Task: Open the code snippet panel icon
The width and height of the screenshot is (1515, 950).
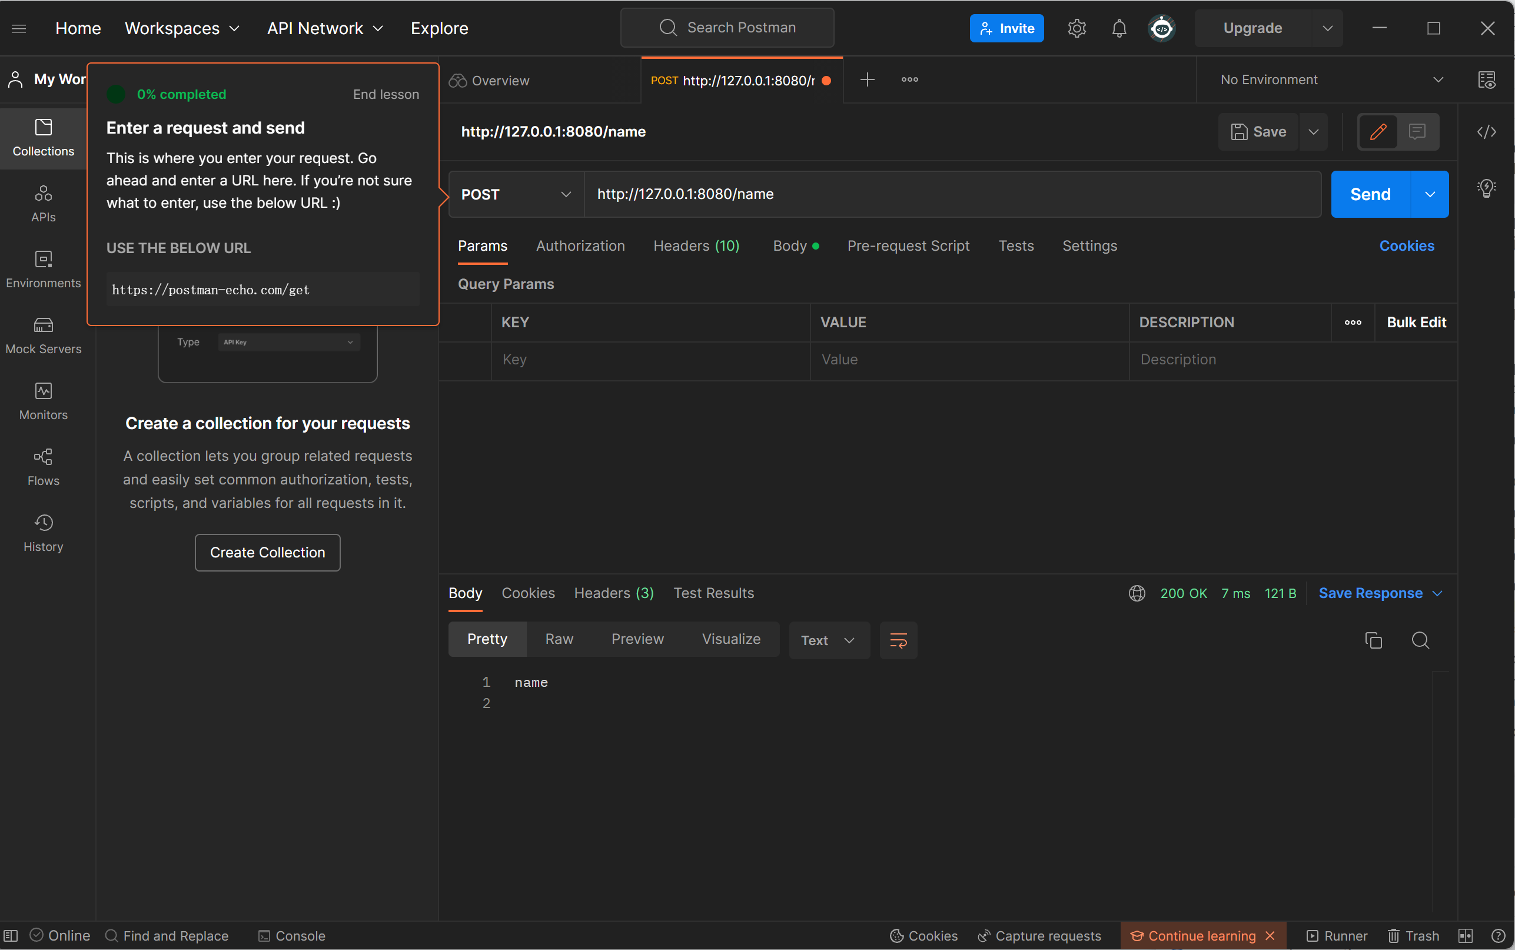Action: pos(1486,132)
